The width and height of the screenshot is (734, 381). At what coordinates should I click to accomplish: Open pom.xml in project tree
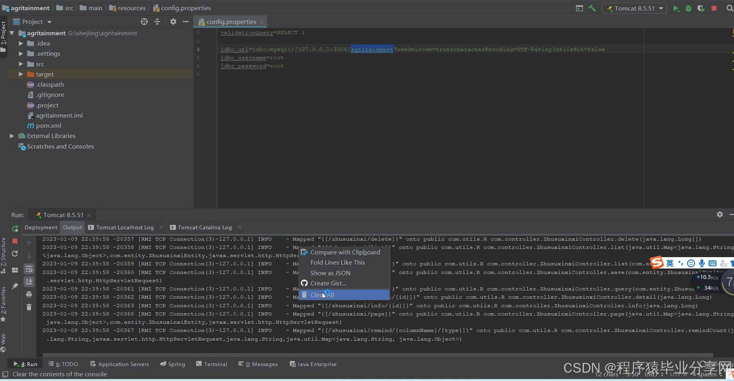tap(48, 126)
